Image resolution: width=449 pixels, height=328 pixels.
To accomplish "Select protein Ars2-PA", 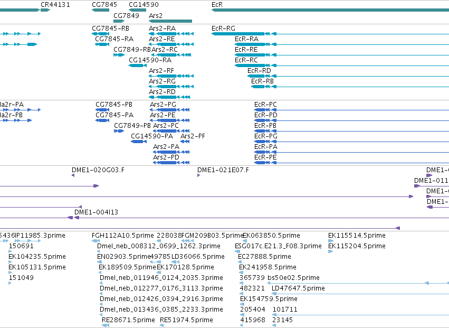I will [166, 147].
